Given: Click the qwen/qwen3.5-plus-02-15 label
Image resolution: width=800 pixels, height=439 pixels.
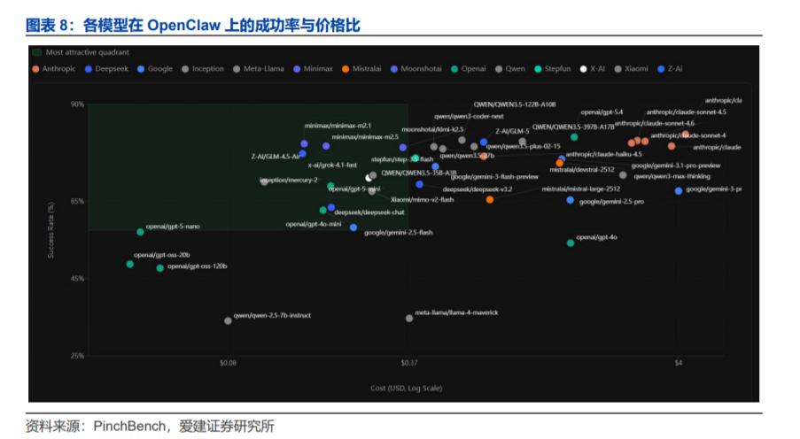Looking at the screenshot, I should (x=523, y=146).
